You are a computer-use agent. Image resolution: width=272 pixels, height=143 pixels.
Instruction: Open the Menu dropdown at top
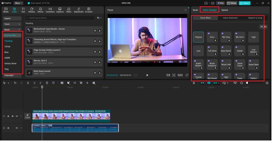point(18,3)
